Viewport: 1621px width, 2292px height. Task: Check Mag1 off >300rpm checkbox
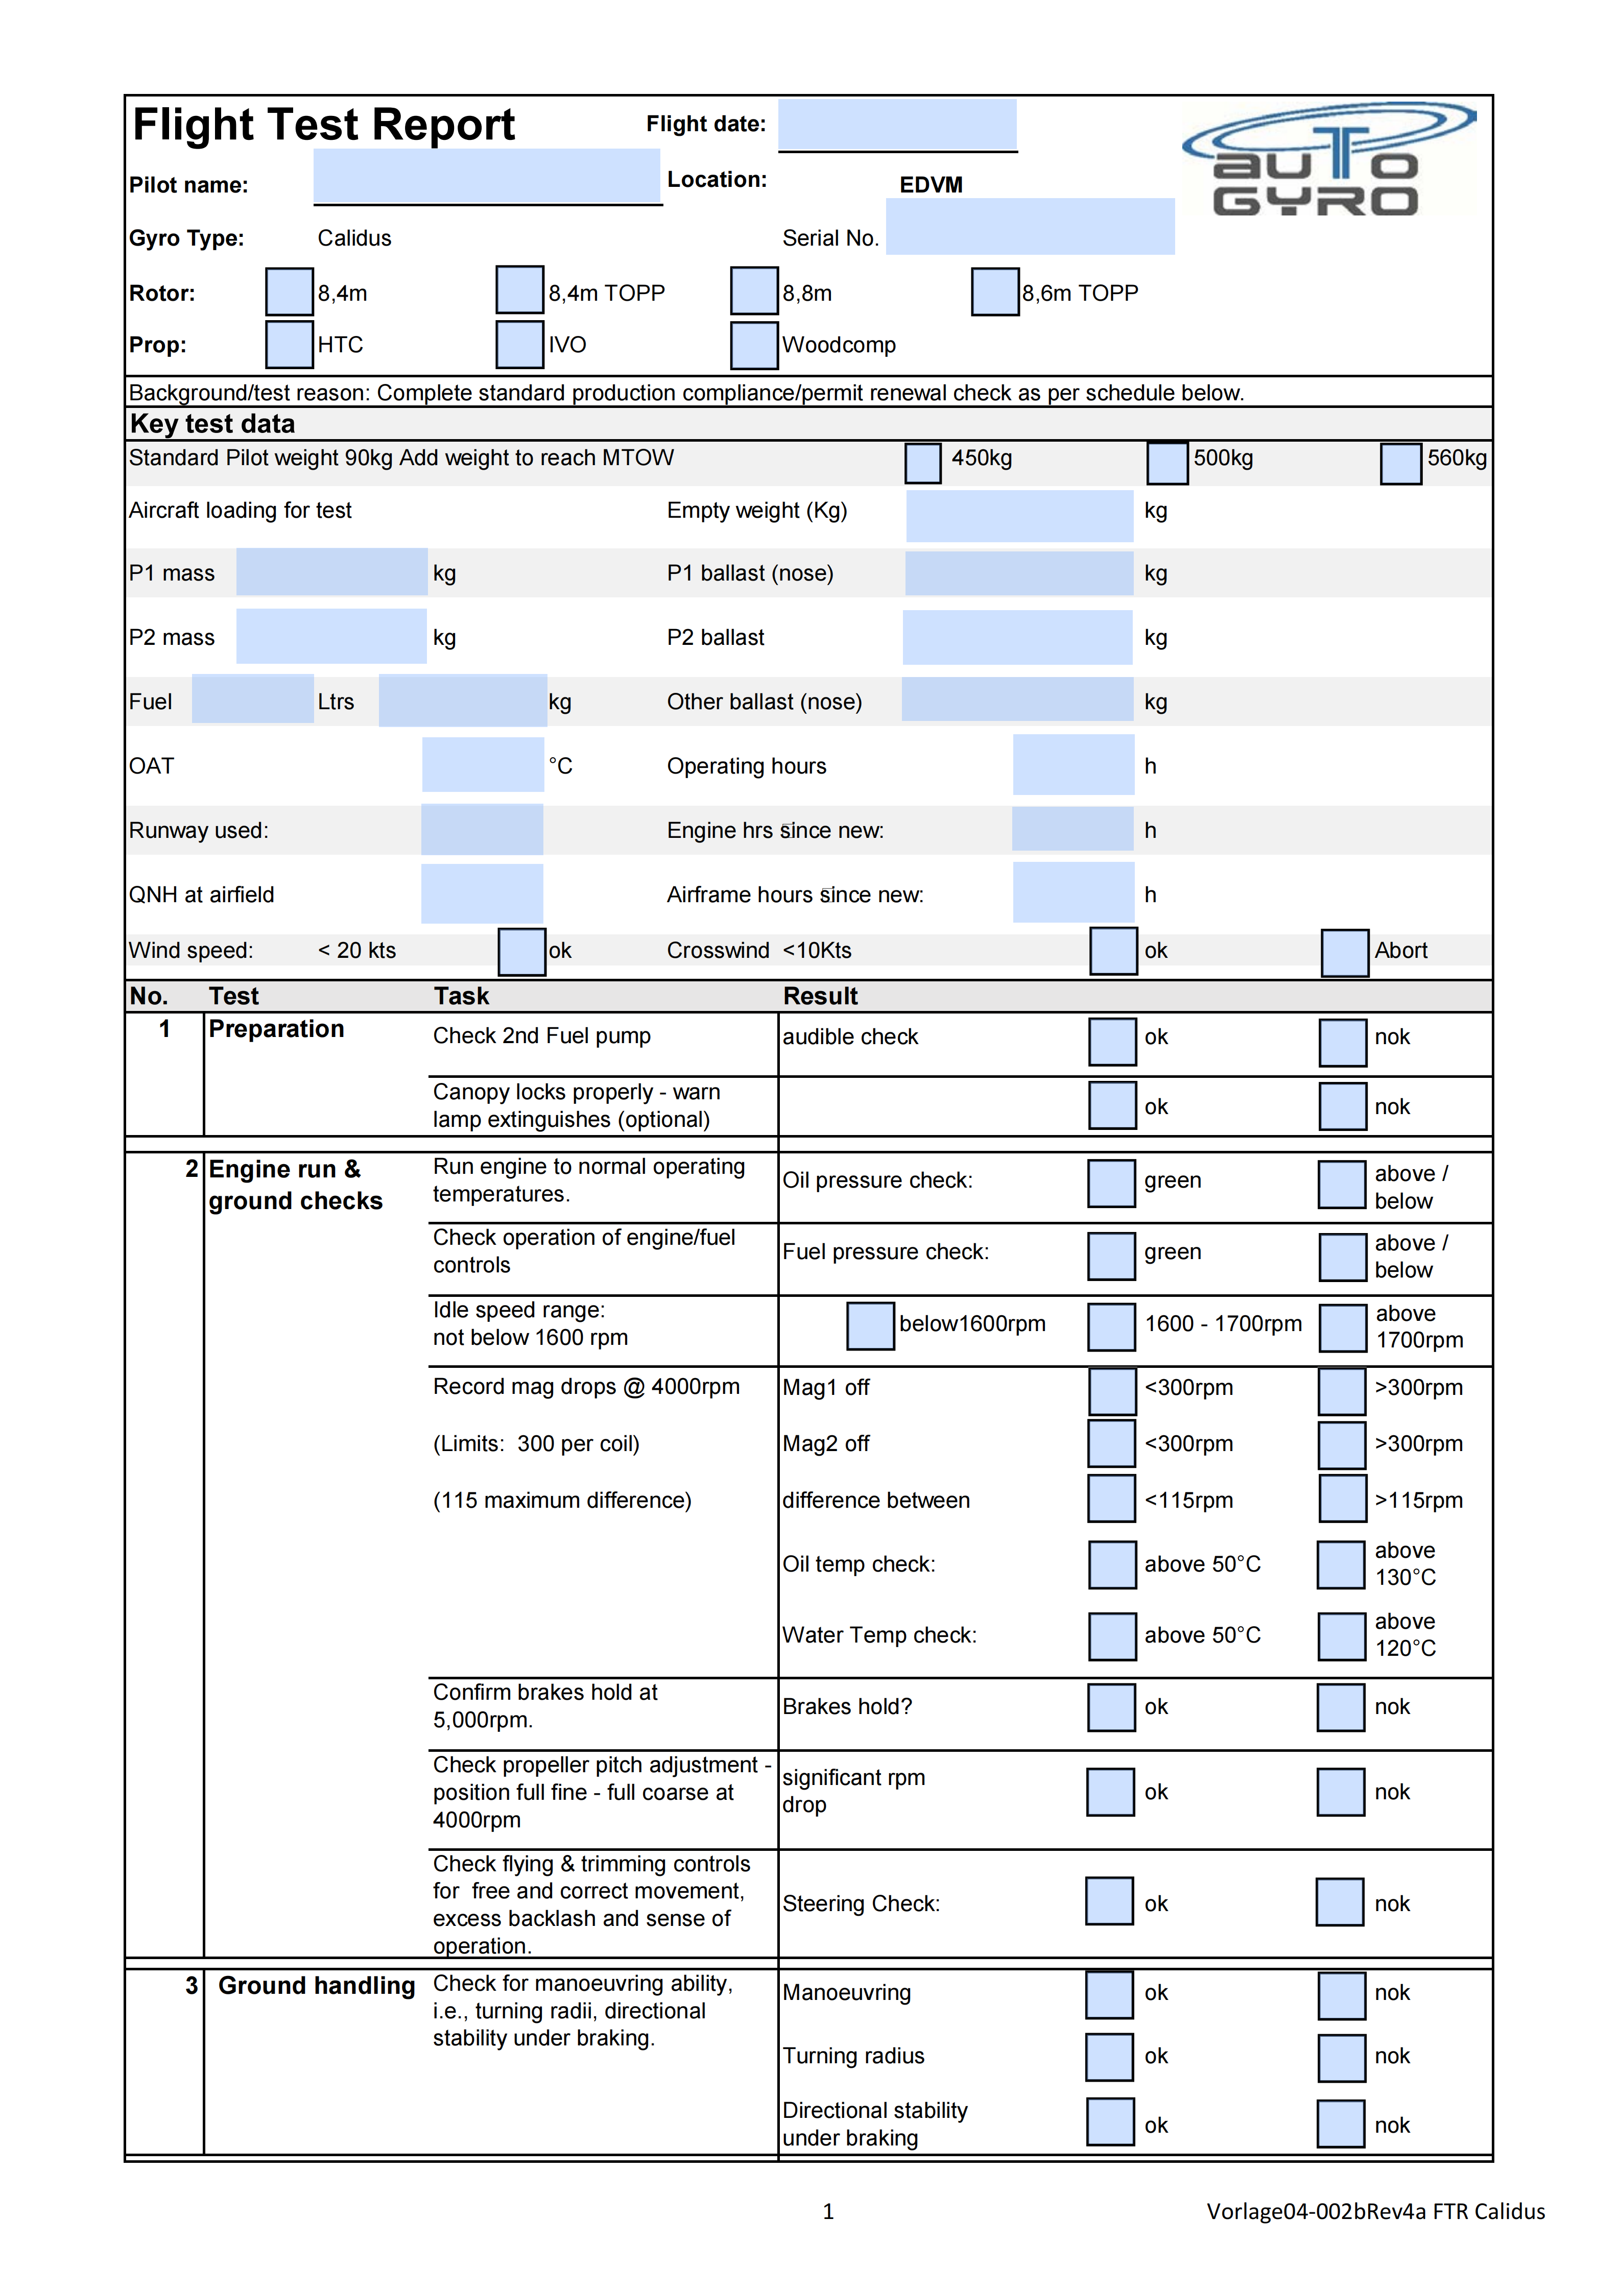tap(1342, 1391)
